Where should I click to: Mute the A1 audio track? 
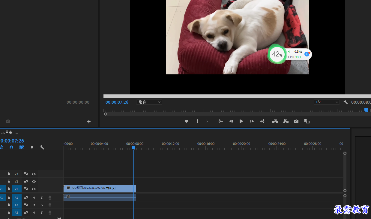click(34, 197)
